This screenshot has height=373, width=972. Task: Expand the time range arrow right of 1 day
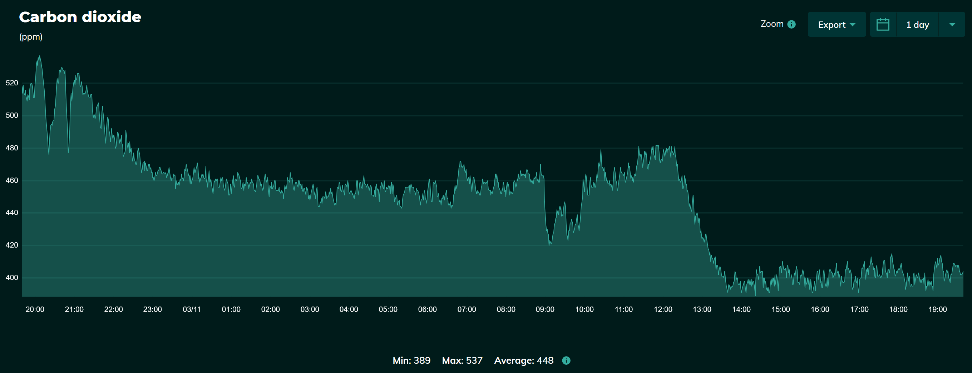(952, 25)
